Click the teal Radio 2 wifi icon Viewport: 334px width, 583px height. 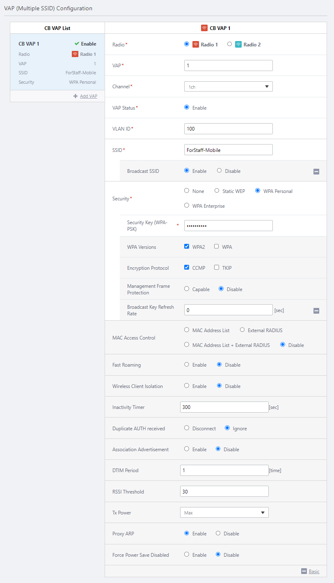tap(238, 44)
